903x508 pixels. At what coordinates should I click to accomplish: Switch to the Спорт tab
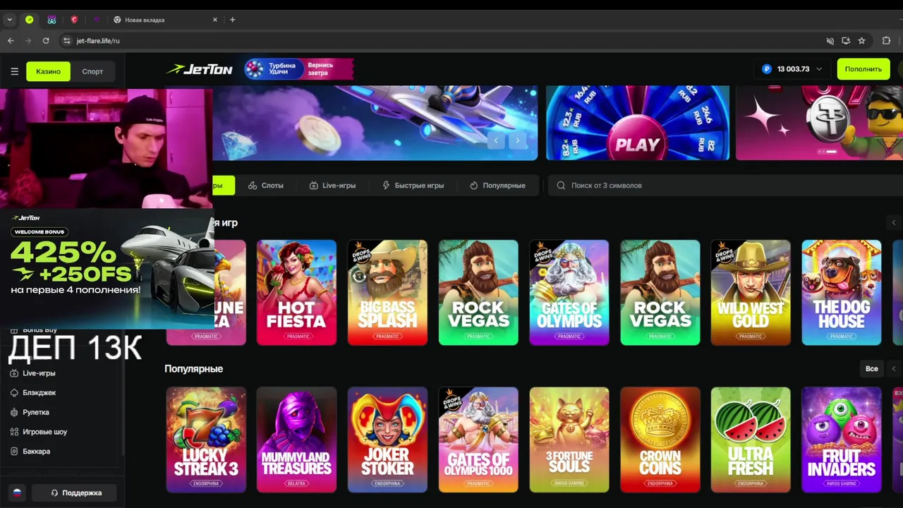92,71
